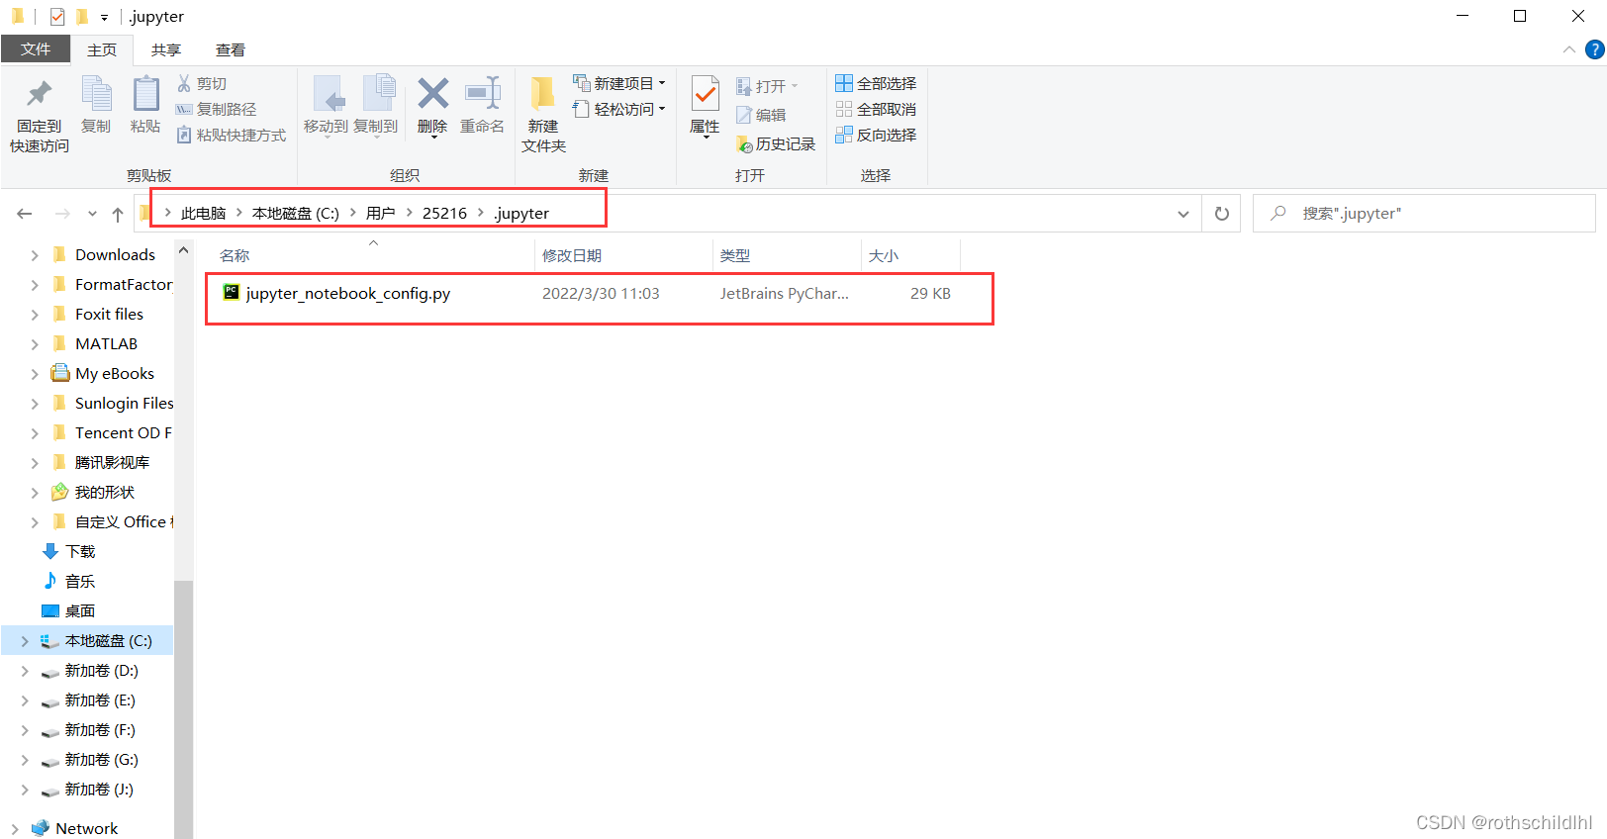Open the address bar history dropdown
Image resolution: width=1607 pixels, height=839 pixels.
point(1182,214)
